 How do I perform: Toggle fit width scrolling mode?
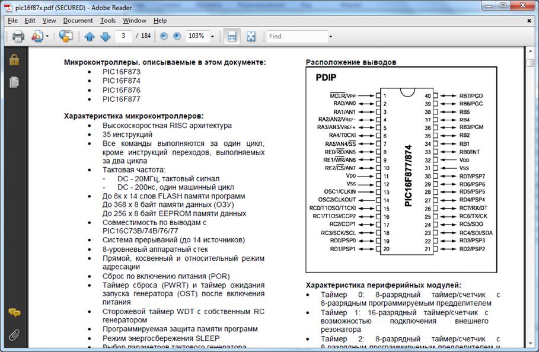click(232, 36)
